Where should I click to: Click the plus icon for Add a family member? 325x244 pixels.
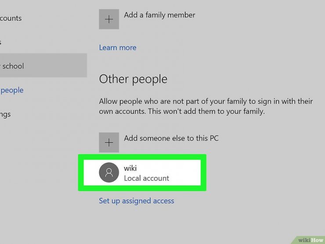tap(109, 19)
